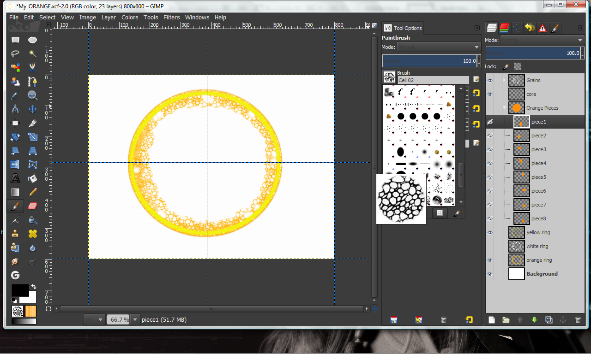The image size is (591, 354).
Task: Open the Paintbrush Mode dropdown
Action: point(439,47)
